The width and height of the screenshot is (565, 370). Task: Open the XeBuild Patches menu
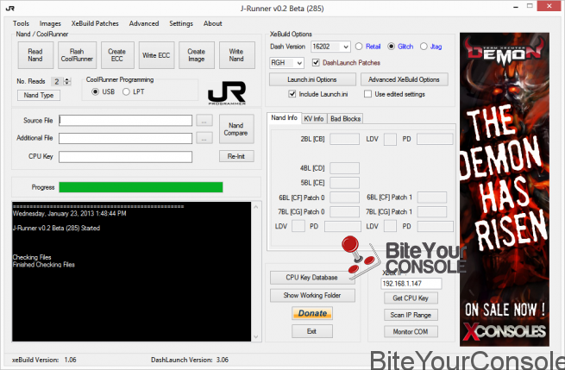(95, 23)
